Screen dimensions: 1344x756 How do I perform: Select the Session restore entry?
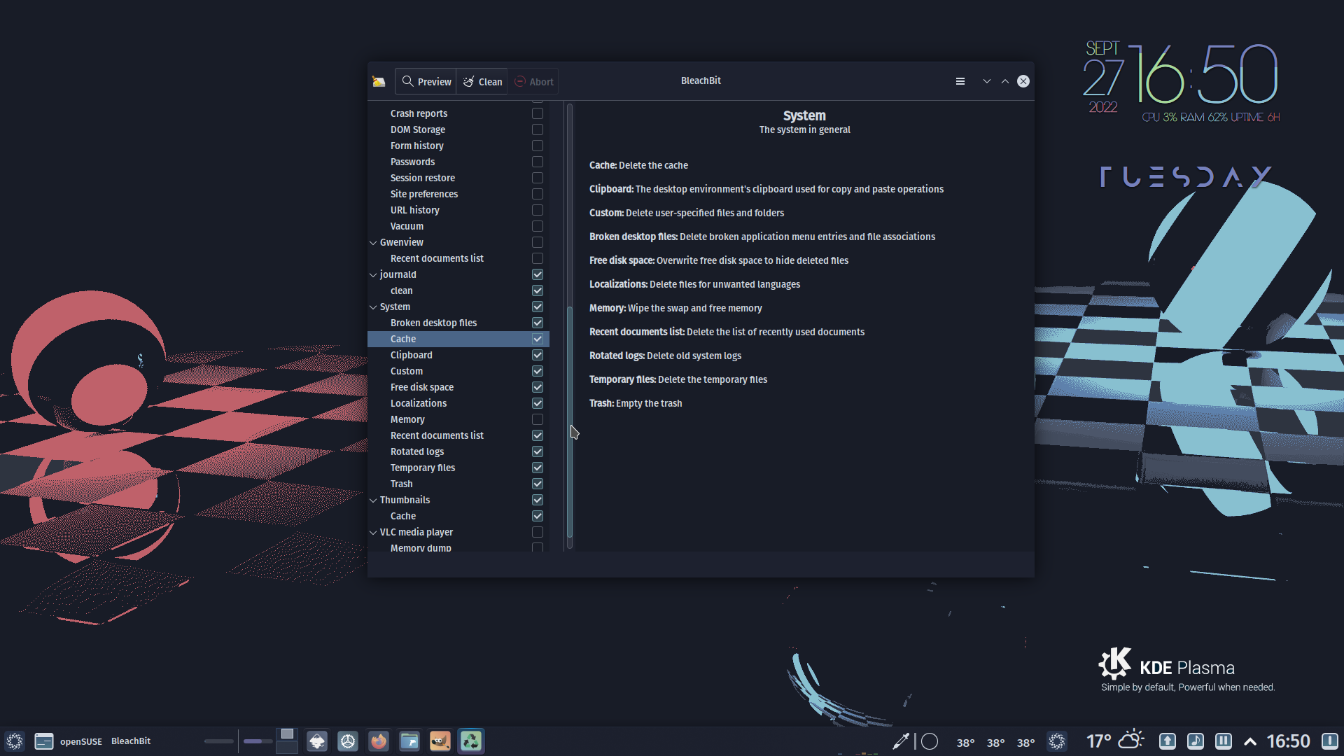tap(458, 178)
